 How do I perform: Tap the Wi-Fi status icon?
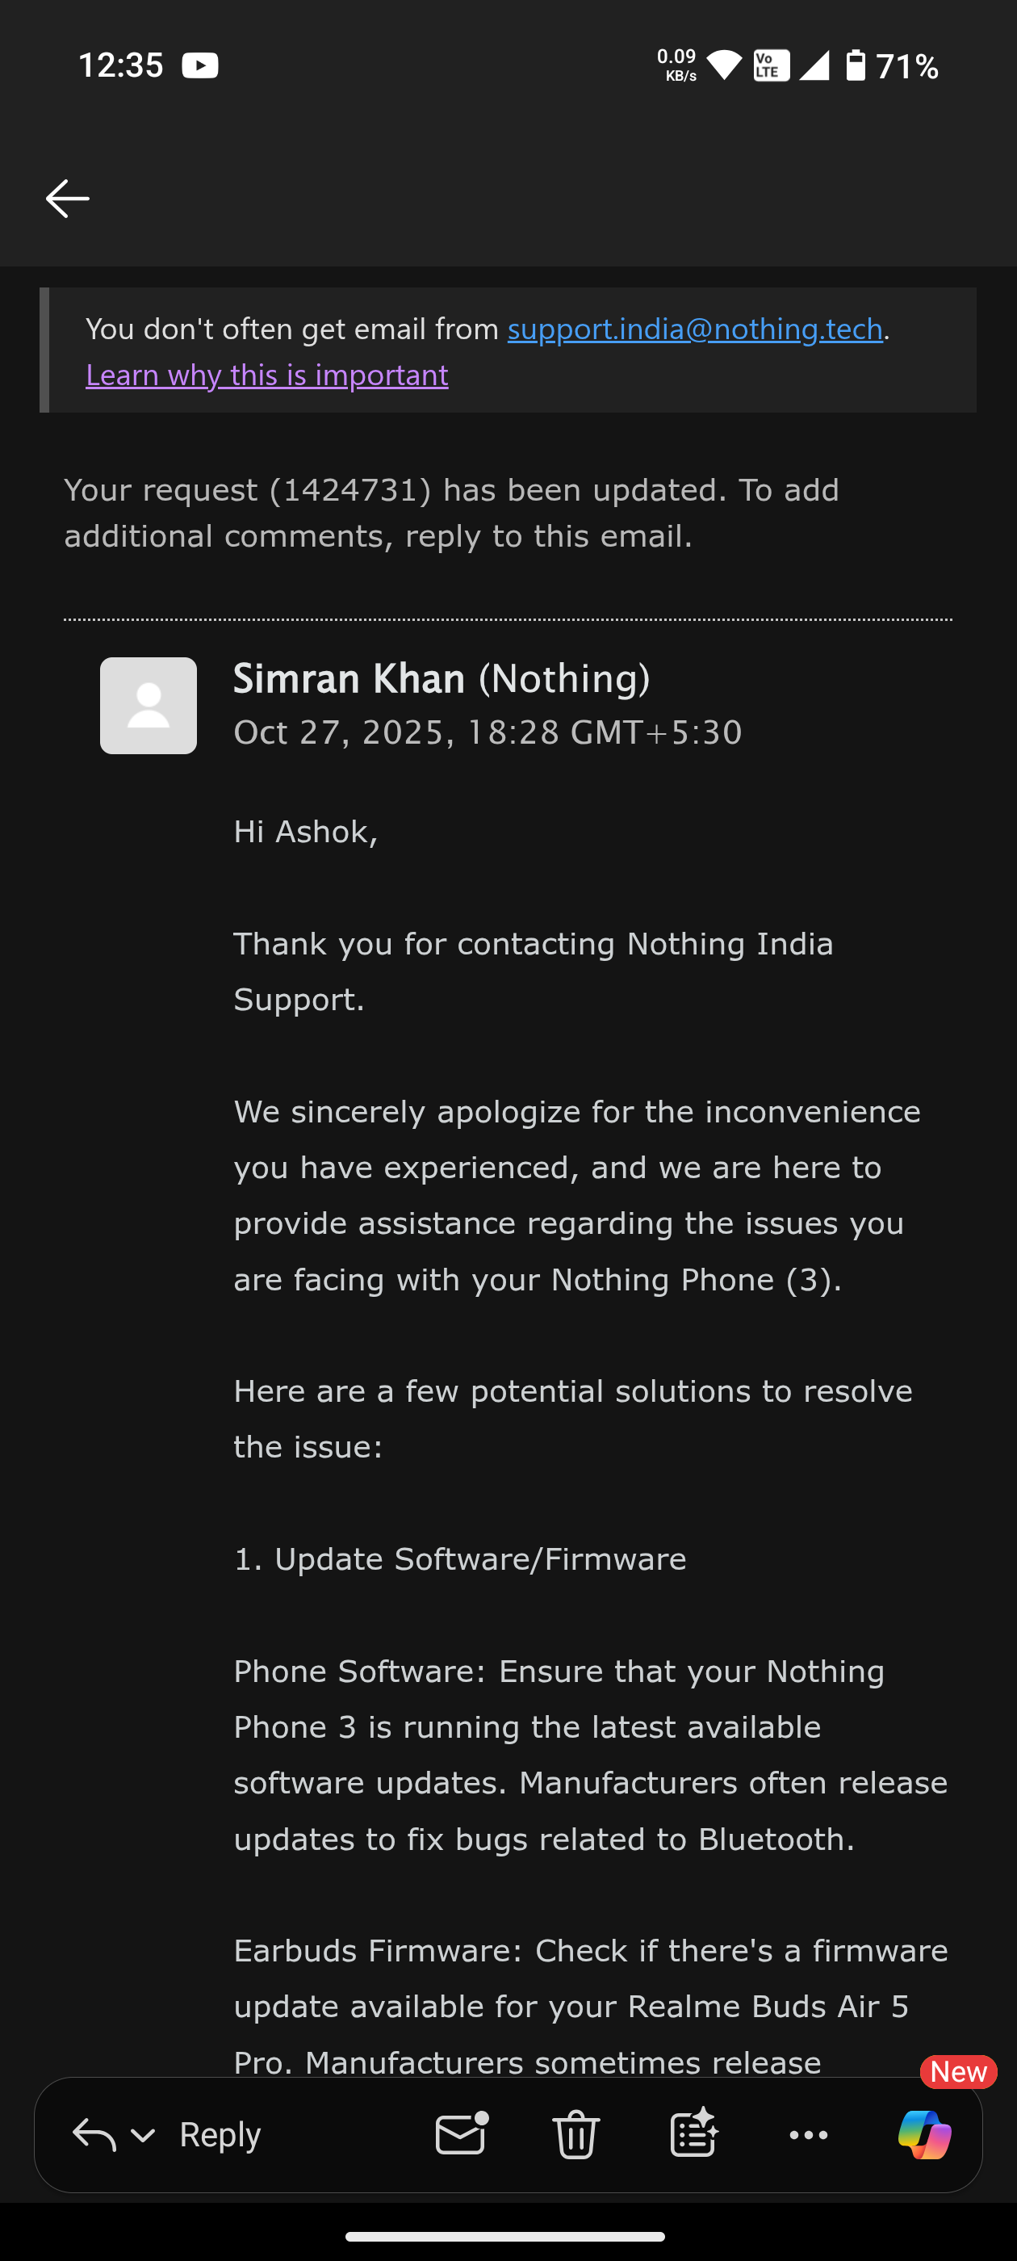[724, 66]
